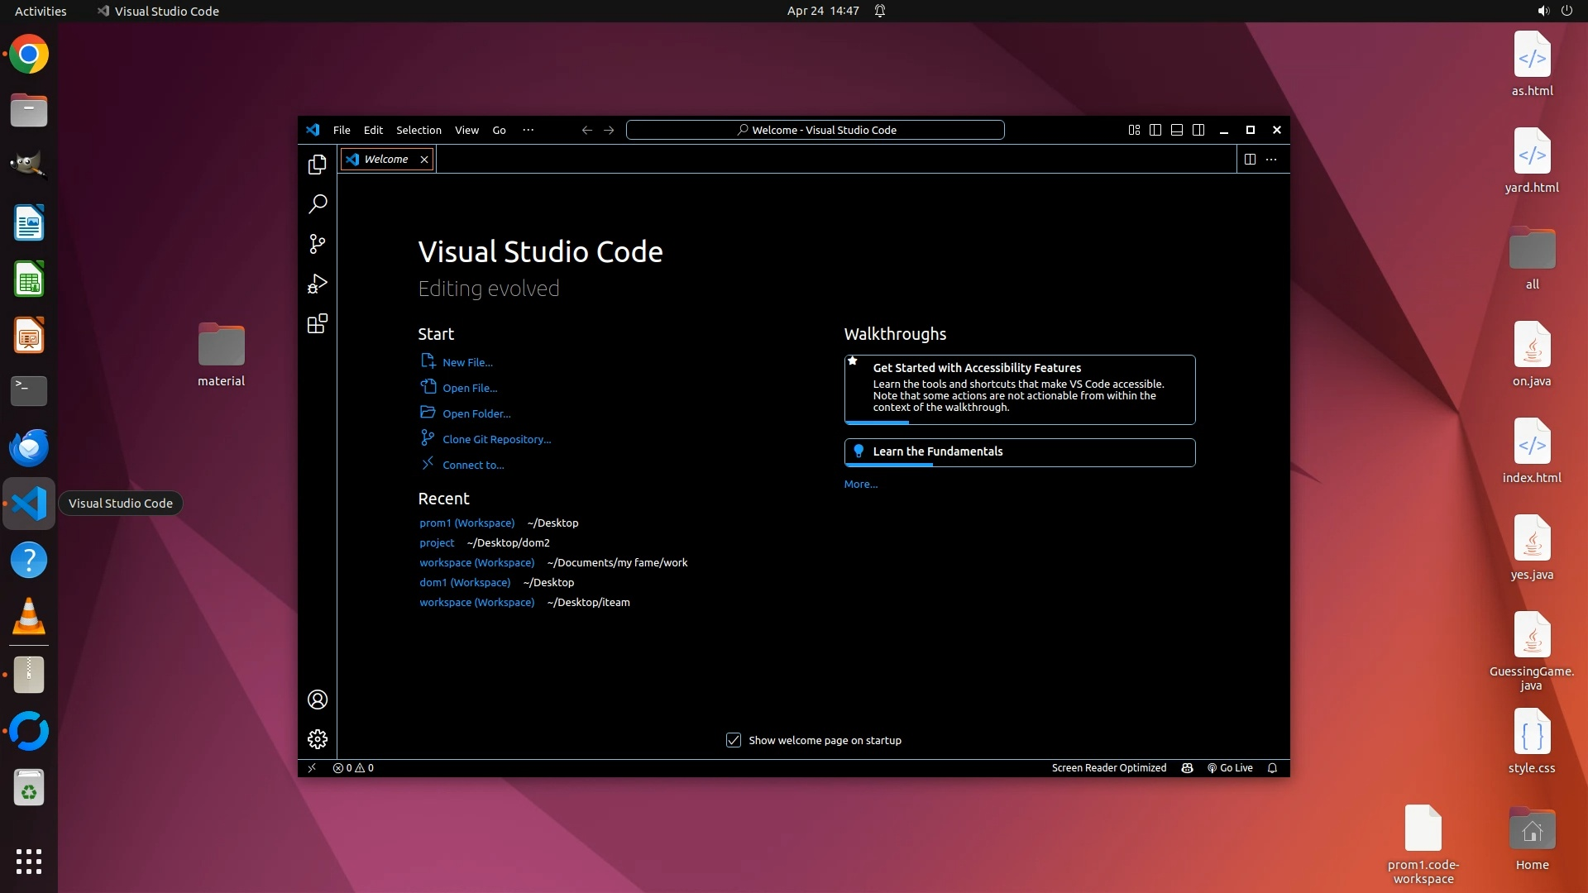Viewport: 1588px width, 893px height.
Task: Click Go Live in status bar
Action: pos(1230,768)
